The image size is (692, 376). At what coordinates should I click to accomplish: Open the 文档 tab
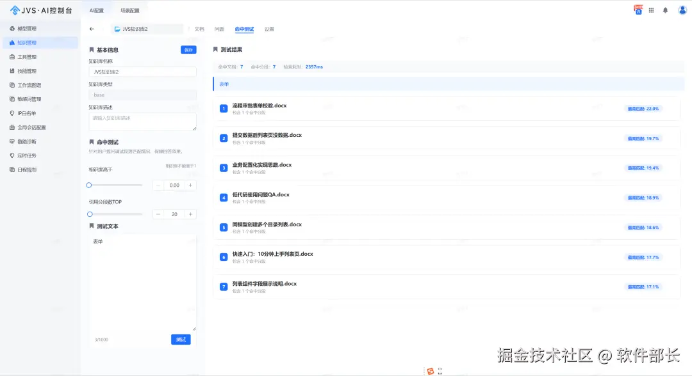[x=199, y=29]
